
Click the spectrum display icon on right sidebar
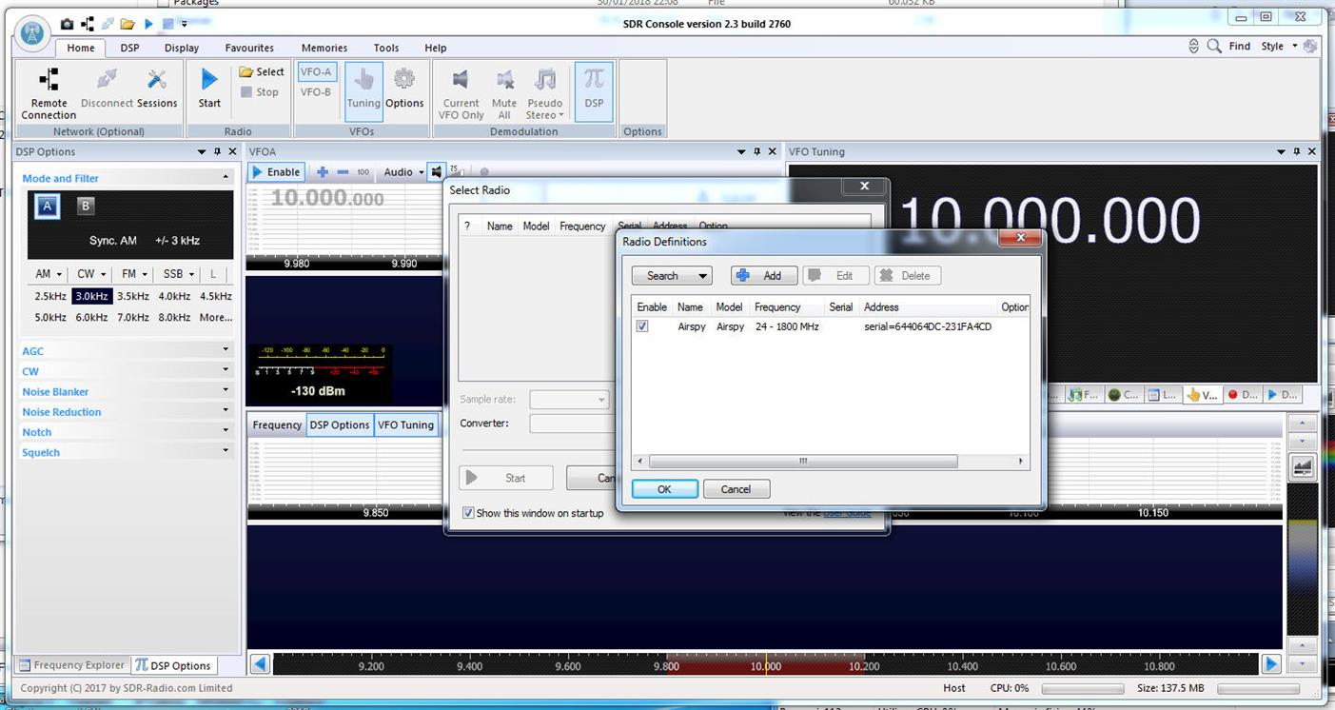pos(1302,467)
